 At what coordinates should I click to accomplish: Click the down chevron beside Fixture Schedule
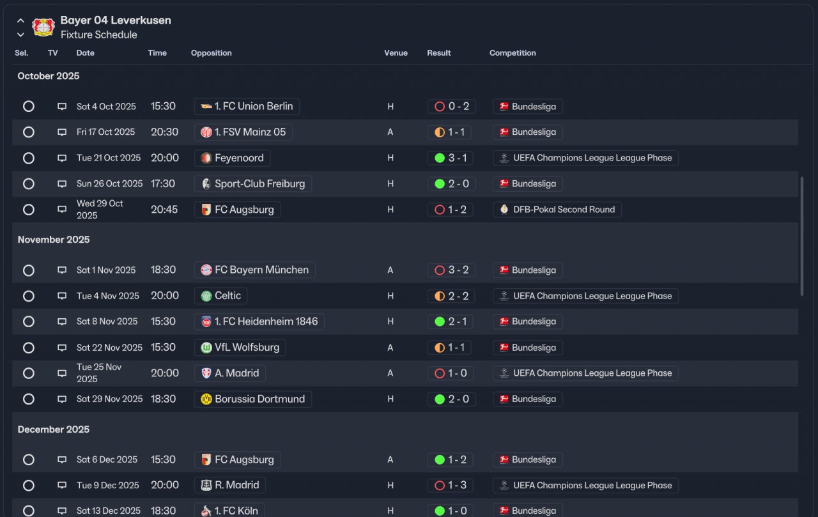click(20, 35)
